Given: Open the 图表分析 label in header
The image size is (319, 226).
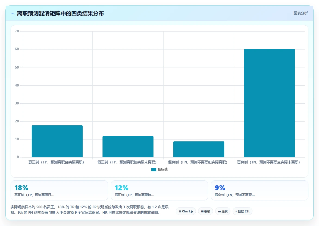Looking at the screenshot, I should coord(301,13).
